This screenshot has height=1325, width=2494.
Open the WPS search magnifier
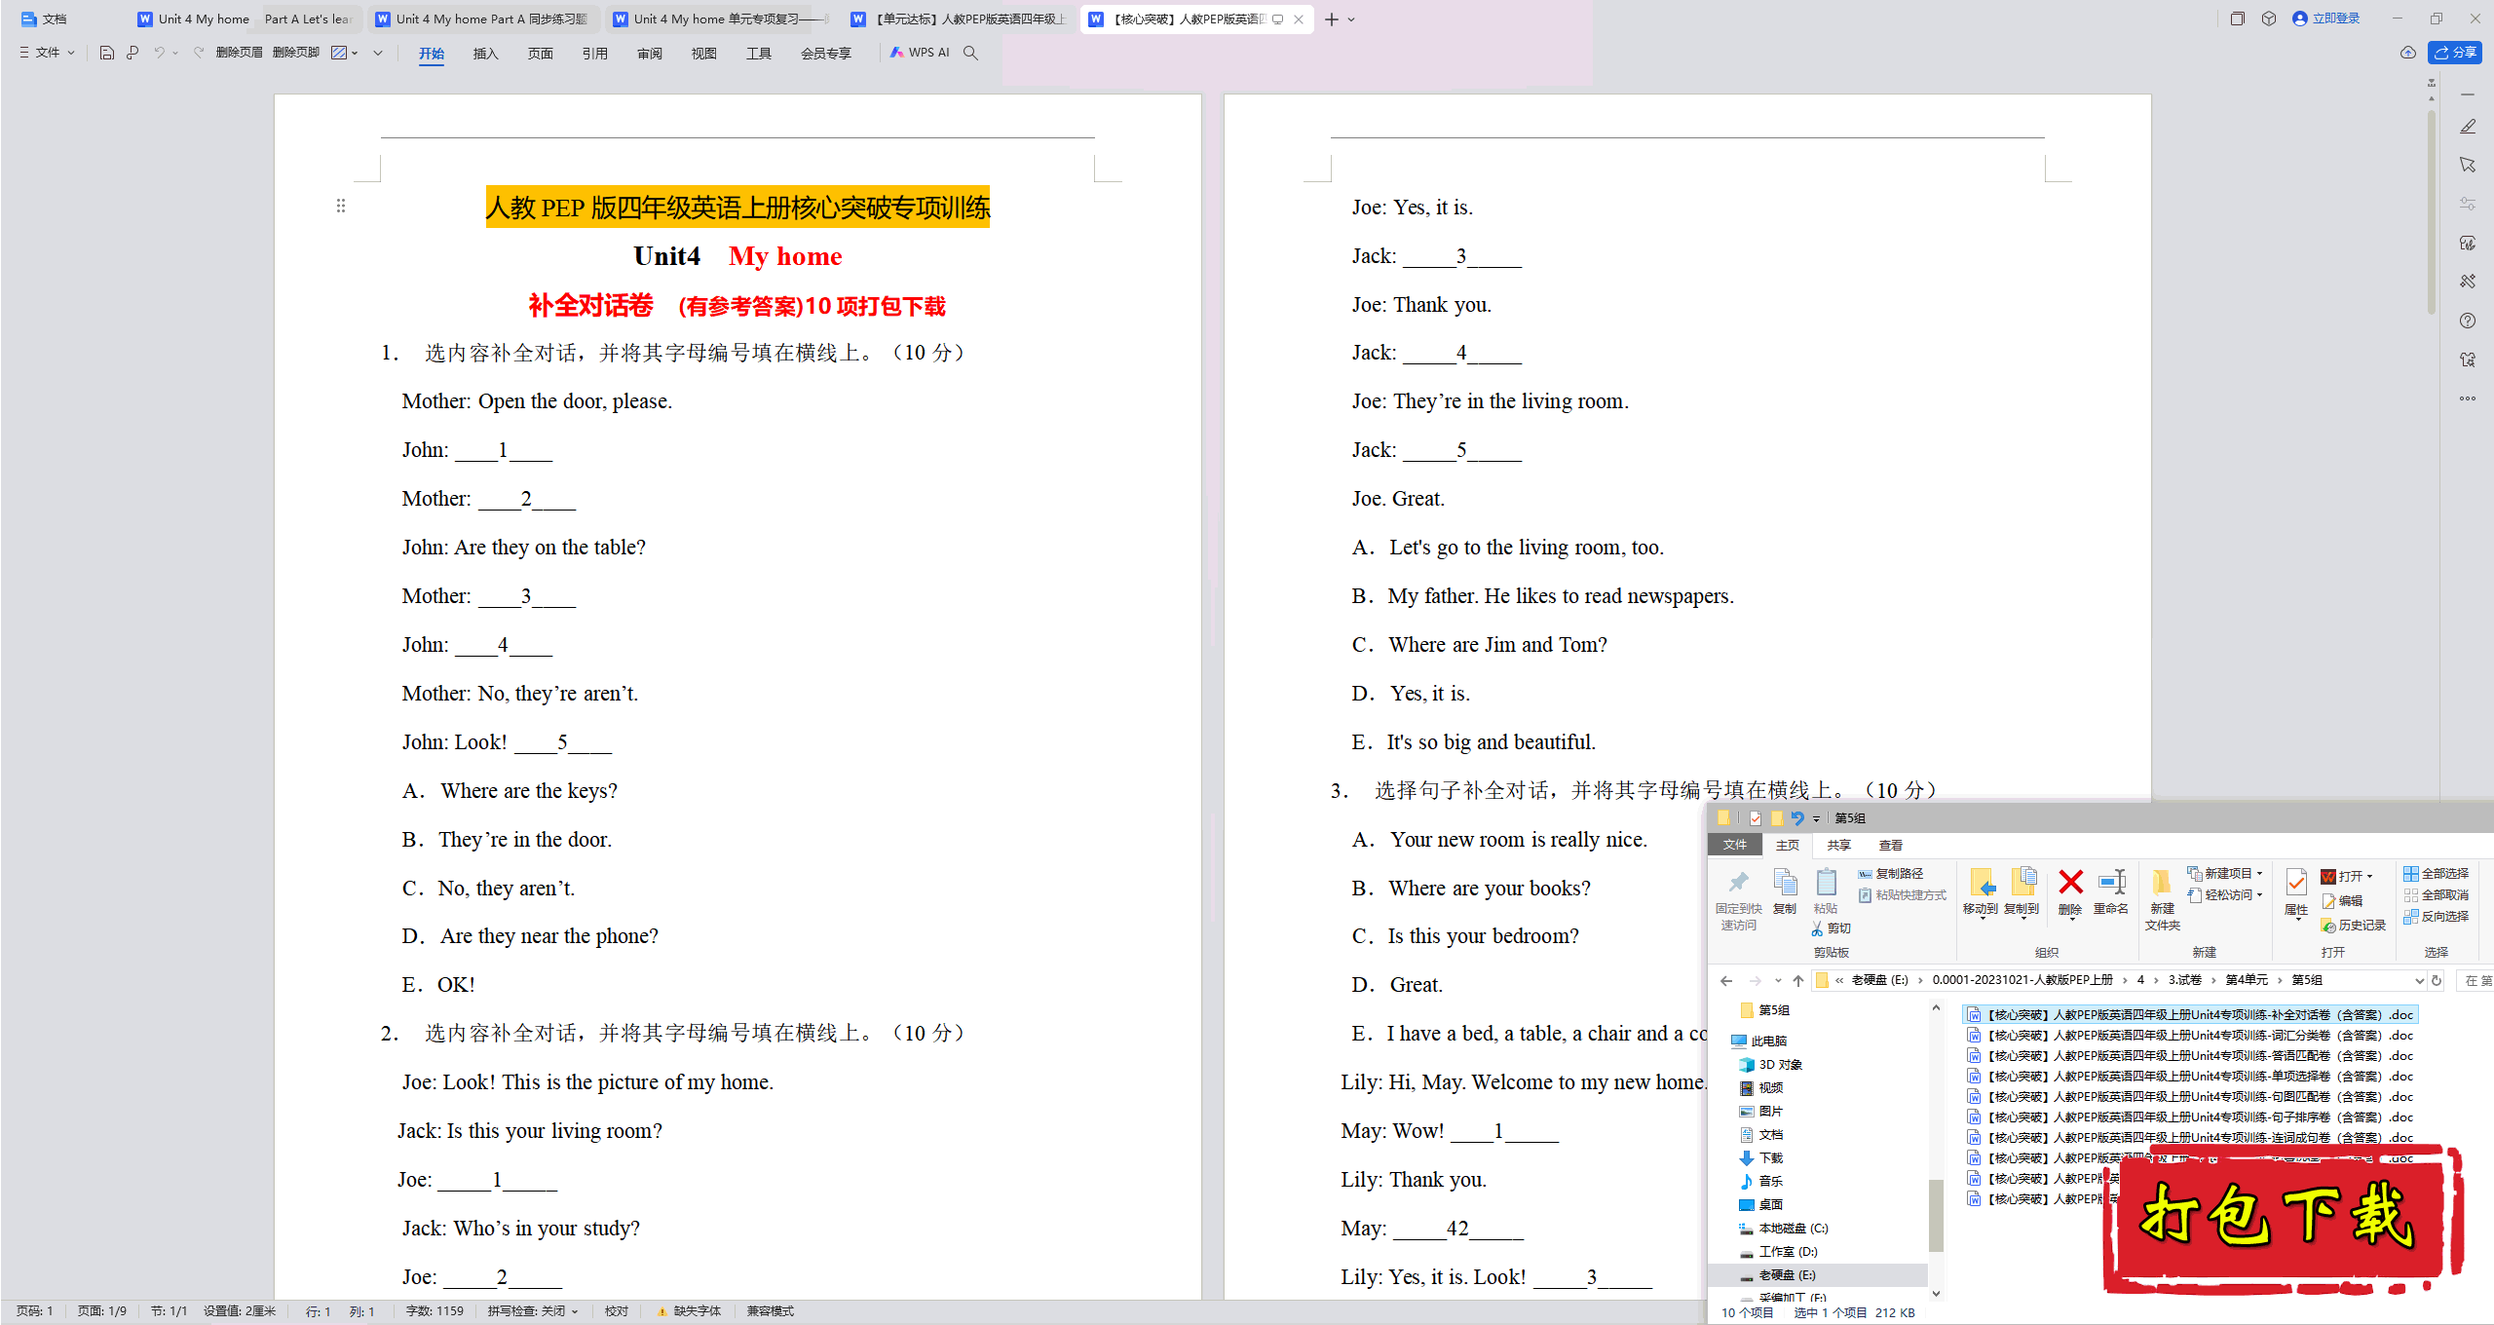(x=970, y=53)
